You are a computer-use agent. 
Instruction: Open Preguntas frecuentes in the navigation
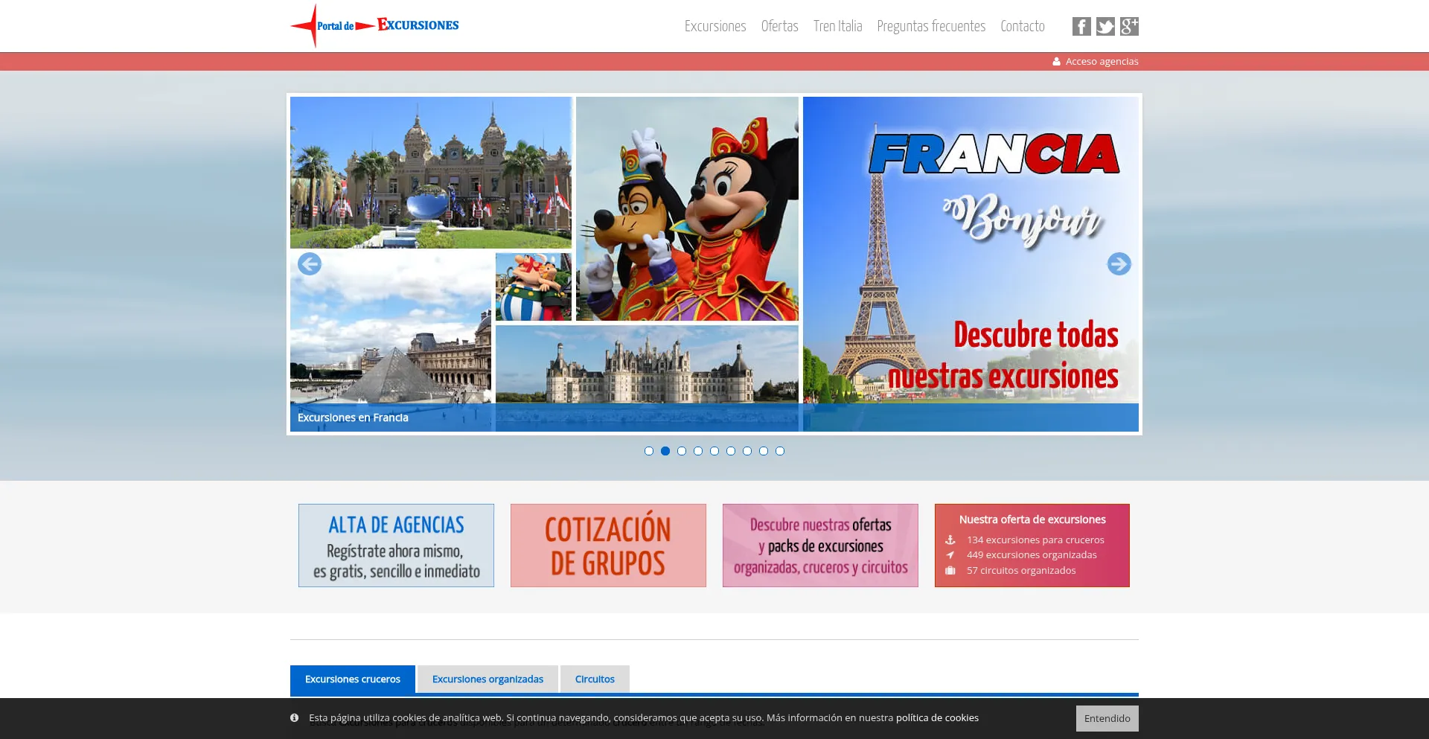pyautogui.click(x=931, y=27)
